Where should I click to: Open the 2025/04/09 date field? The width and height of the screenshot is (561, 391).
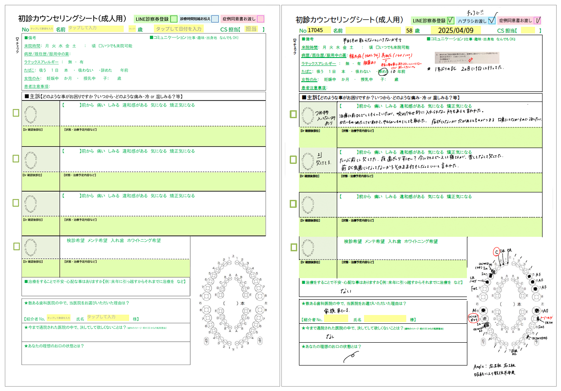tap(455, 30)
